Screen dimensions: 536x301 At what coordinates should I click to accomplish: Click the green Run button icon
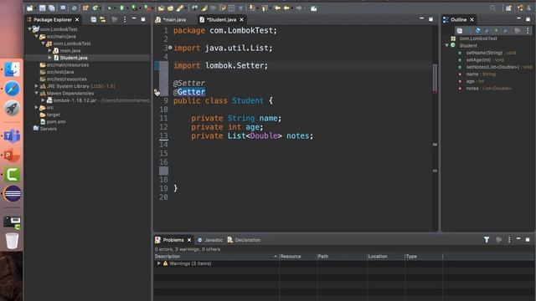click(121, 8)
